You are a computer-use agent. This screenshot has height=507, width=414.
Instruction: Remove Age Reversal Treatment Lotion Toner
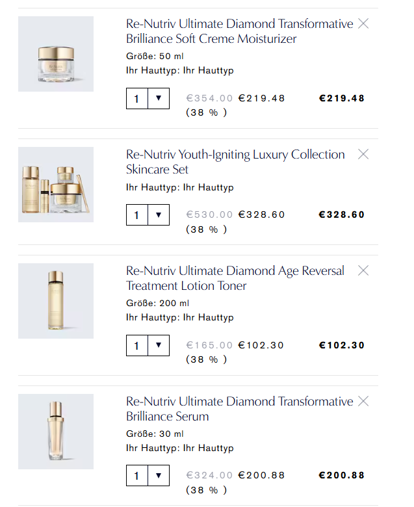tap(363, 270)
